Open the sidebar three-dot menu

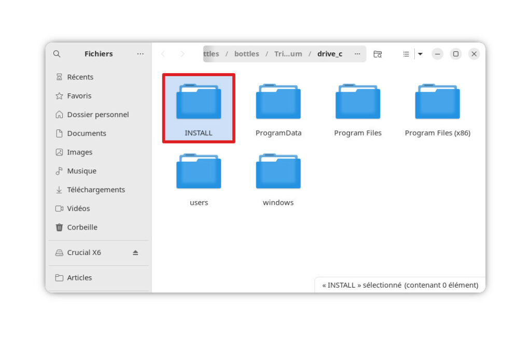point(141,54)
